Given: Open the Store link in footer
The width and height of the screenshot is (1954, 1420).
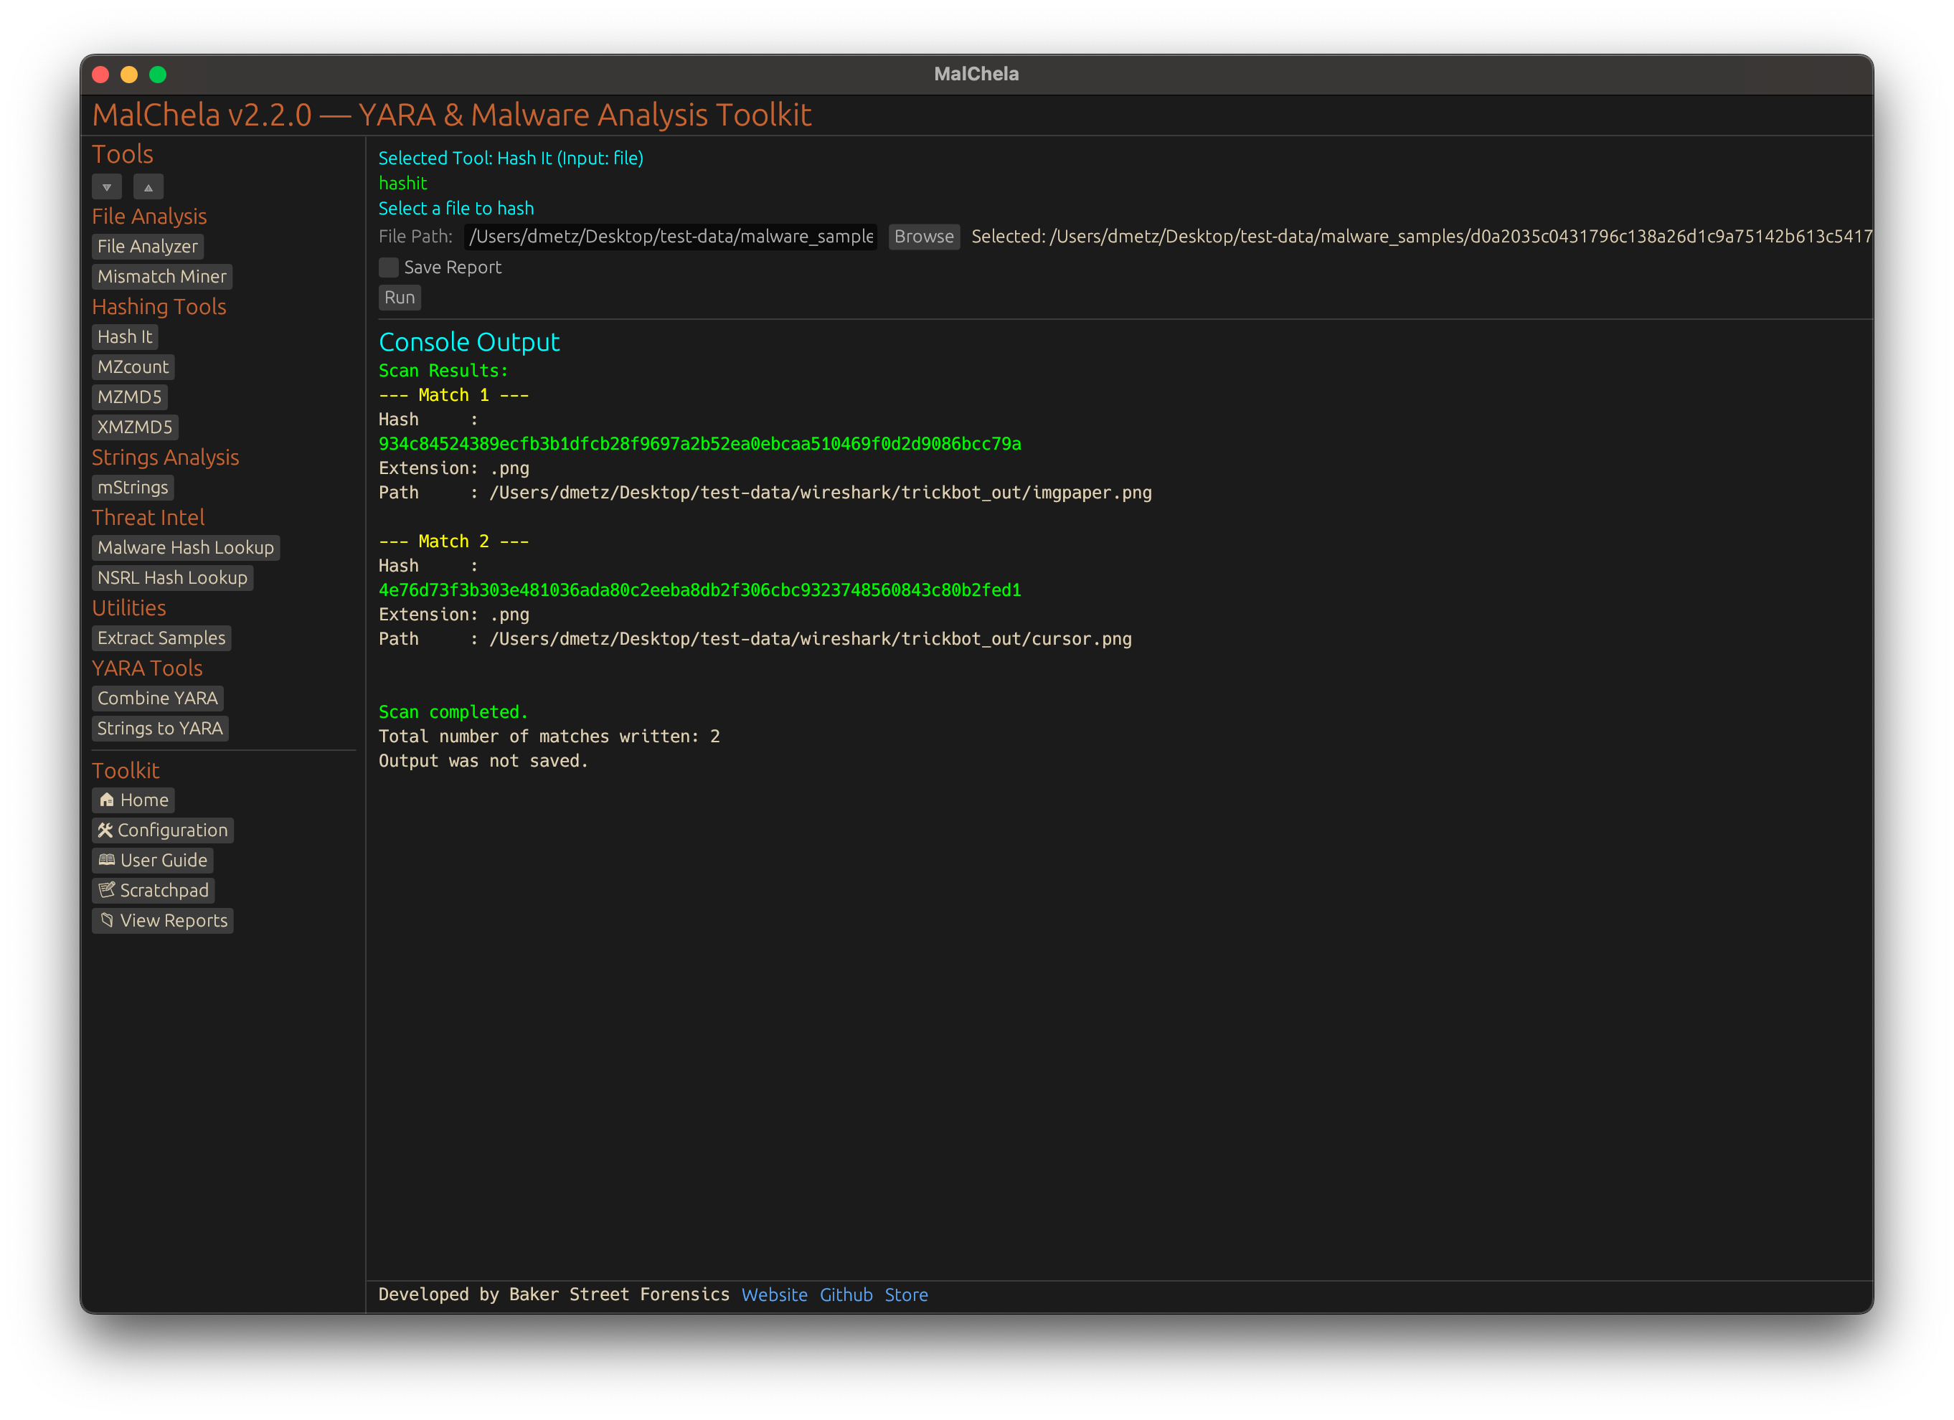Looking at the screenshot, I should [907, 1295].
